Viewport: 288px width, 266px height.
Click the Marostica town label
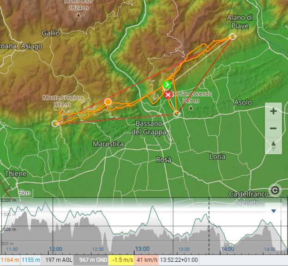coord(108,144)
